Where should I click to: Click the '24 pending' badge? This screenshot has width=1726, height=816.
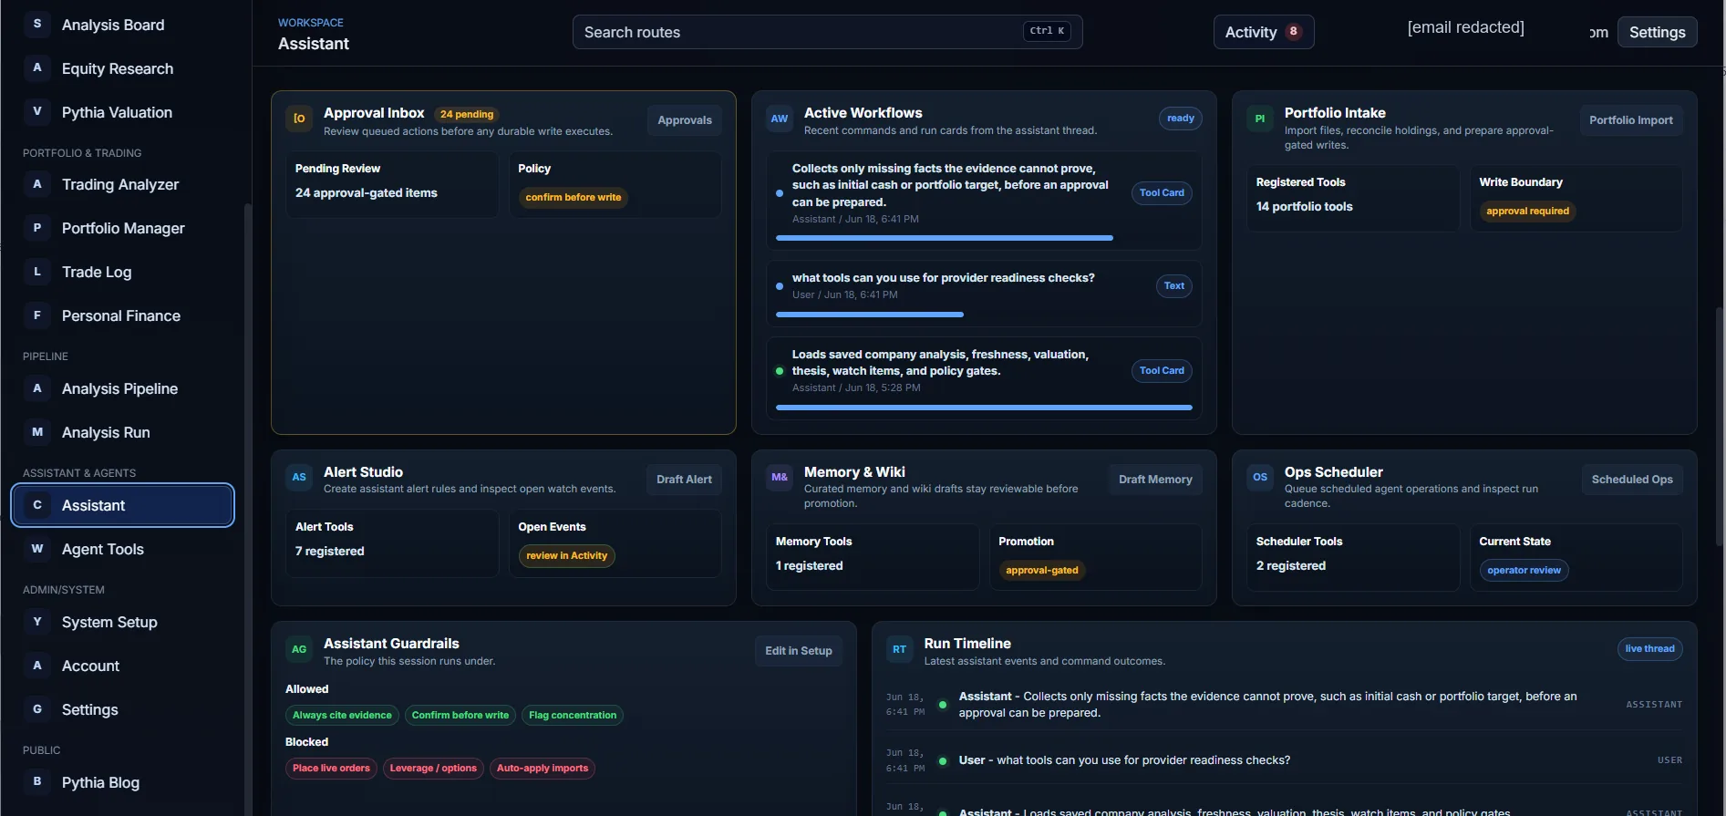pos(467,115)
